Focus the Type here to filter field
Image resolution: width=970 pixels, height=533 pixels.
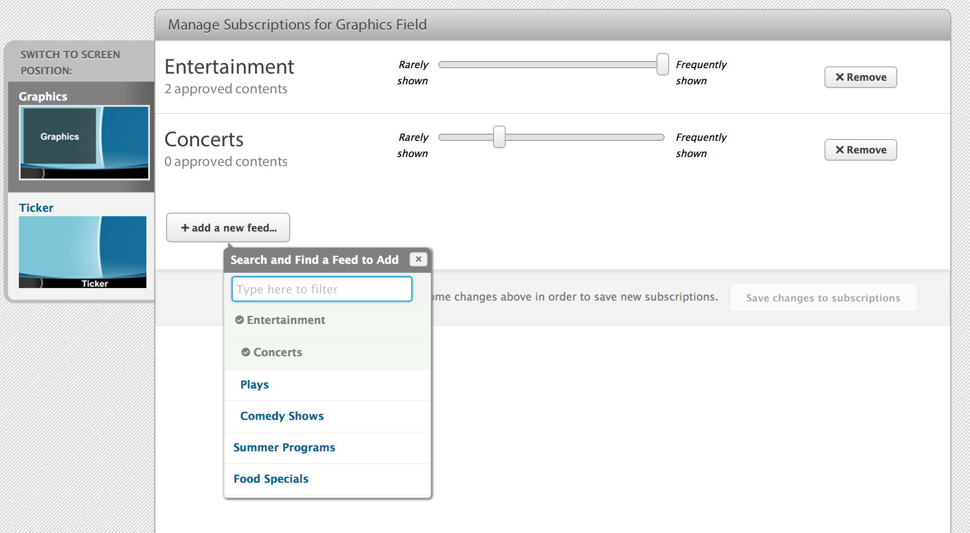point(322,289)
